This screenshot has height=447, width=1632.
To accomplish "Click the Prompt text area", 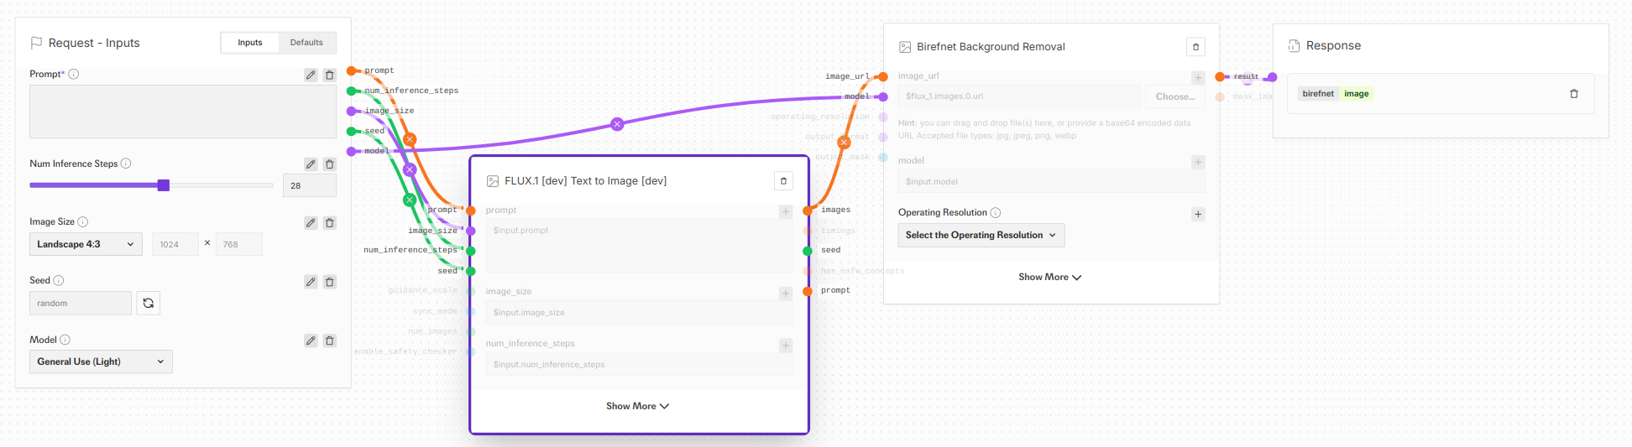I will click(x=183, y=112).
